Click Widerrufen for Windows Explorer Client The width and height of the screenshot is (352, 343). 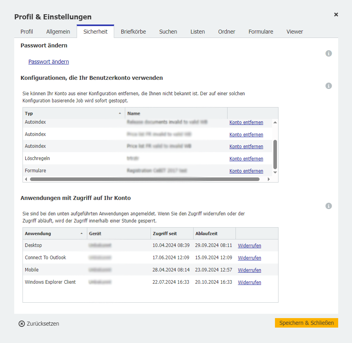pos(249,282)
